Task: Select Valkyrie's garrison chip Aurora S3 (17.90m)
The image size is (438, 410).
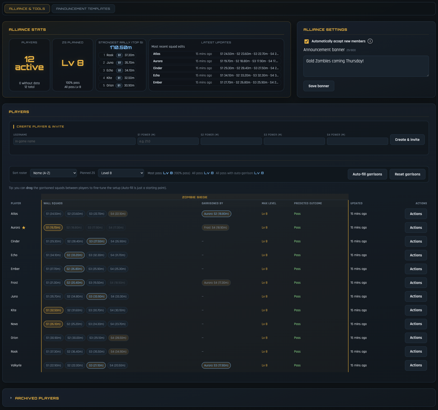Action: pos(216,365)
